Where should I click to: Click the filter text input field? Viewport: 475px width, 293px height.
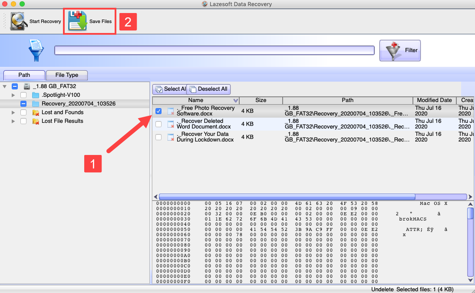click(x=214, y=50)
